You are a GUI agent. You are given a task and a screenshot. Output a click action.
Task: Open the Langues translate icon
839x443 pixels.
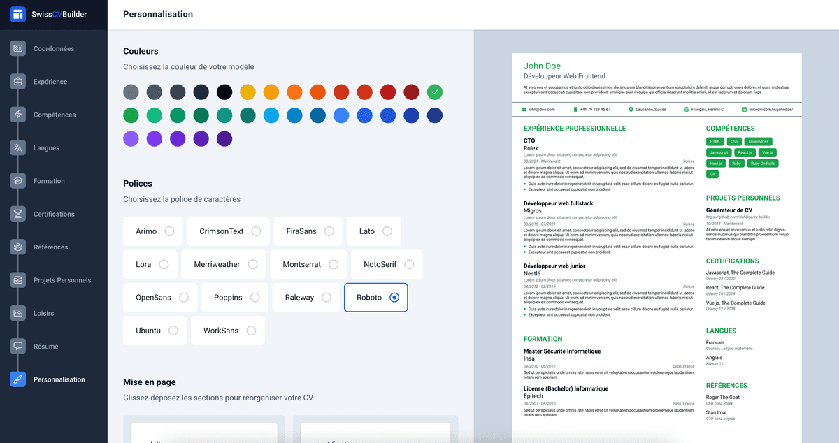click(x=18, y=148)
